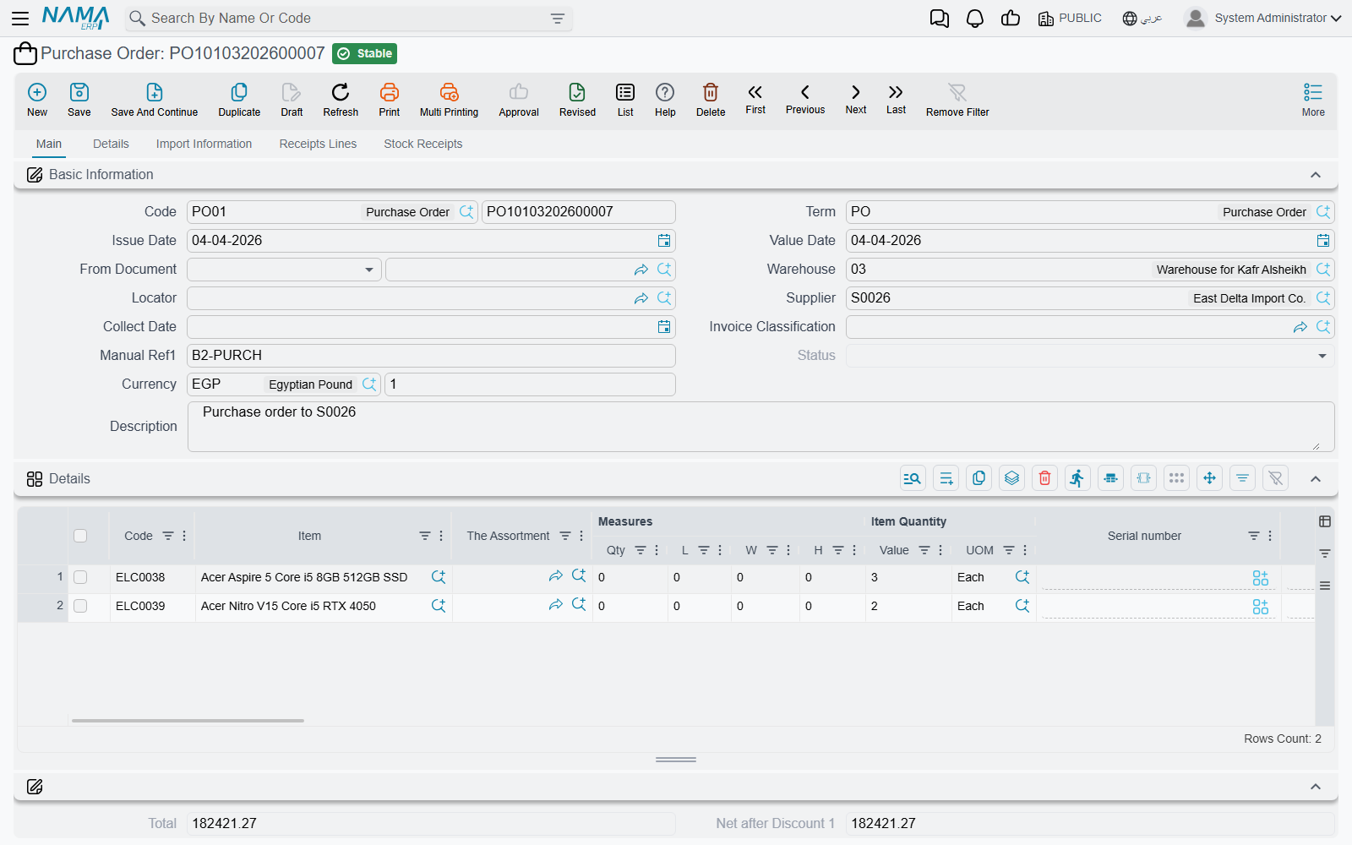1352x845 pixels.
Task: Click the Supplier S0026 field
Action: [1090, 298]
